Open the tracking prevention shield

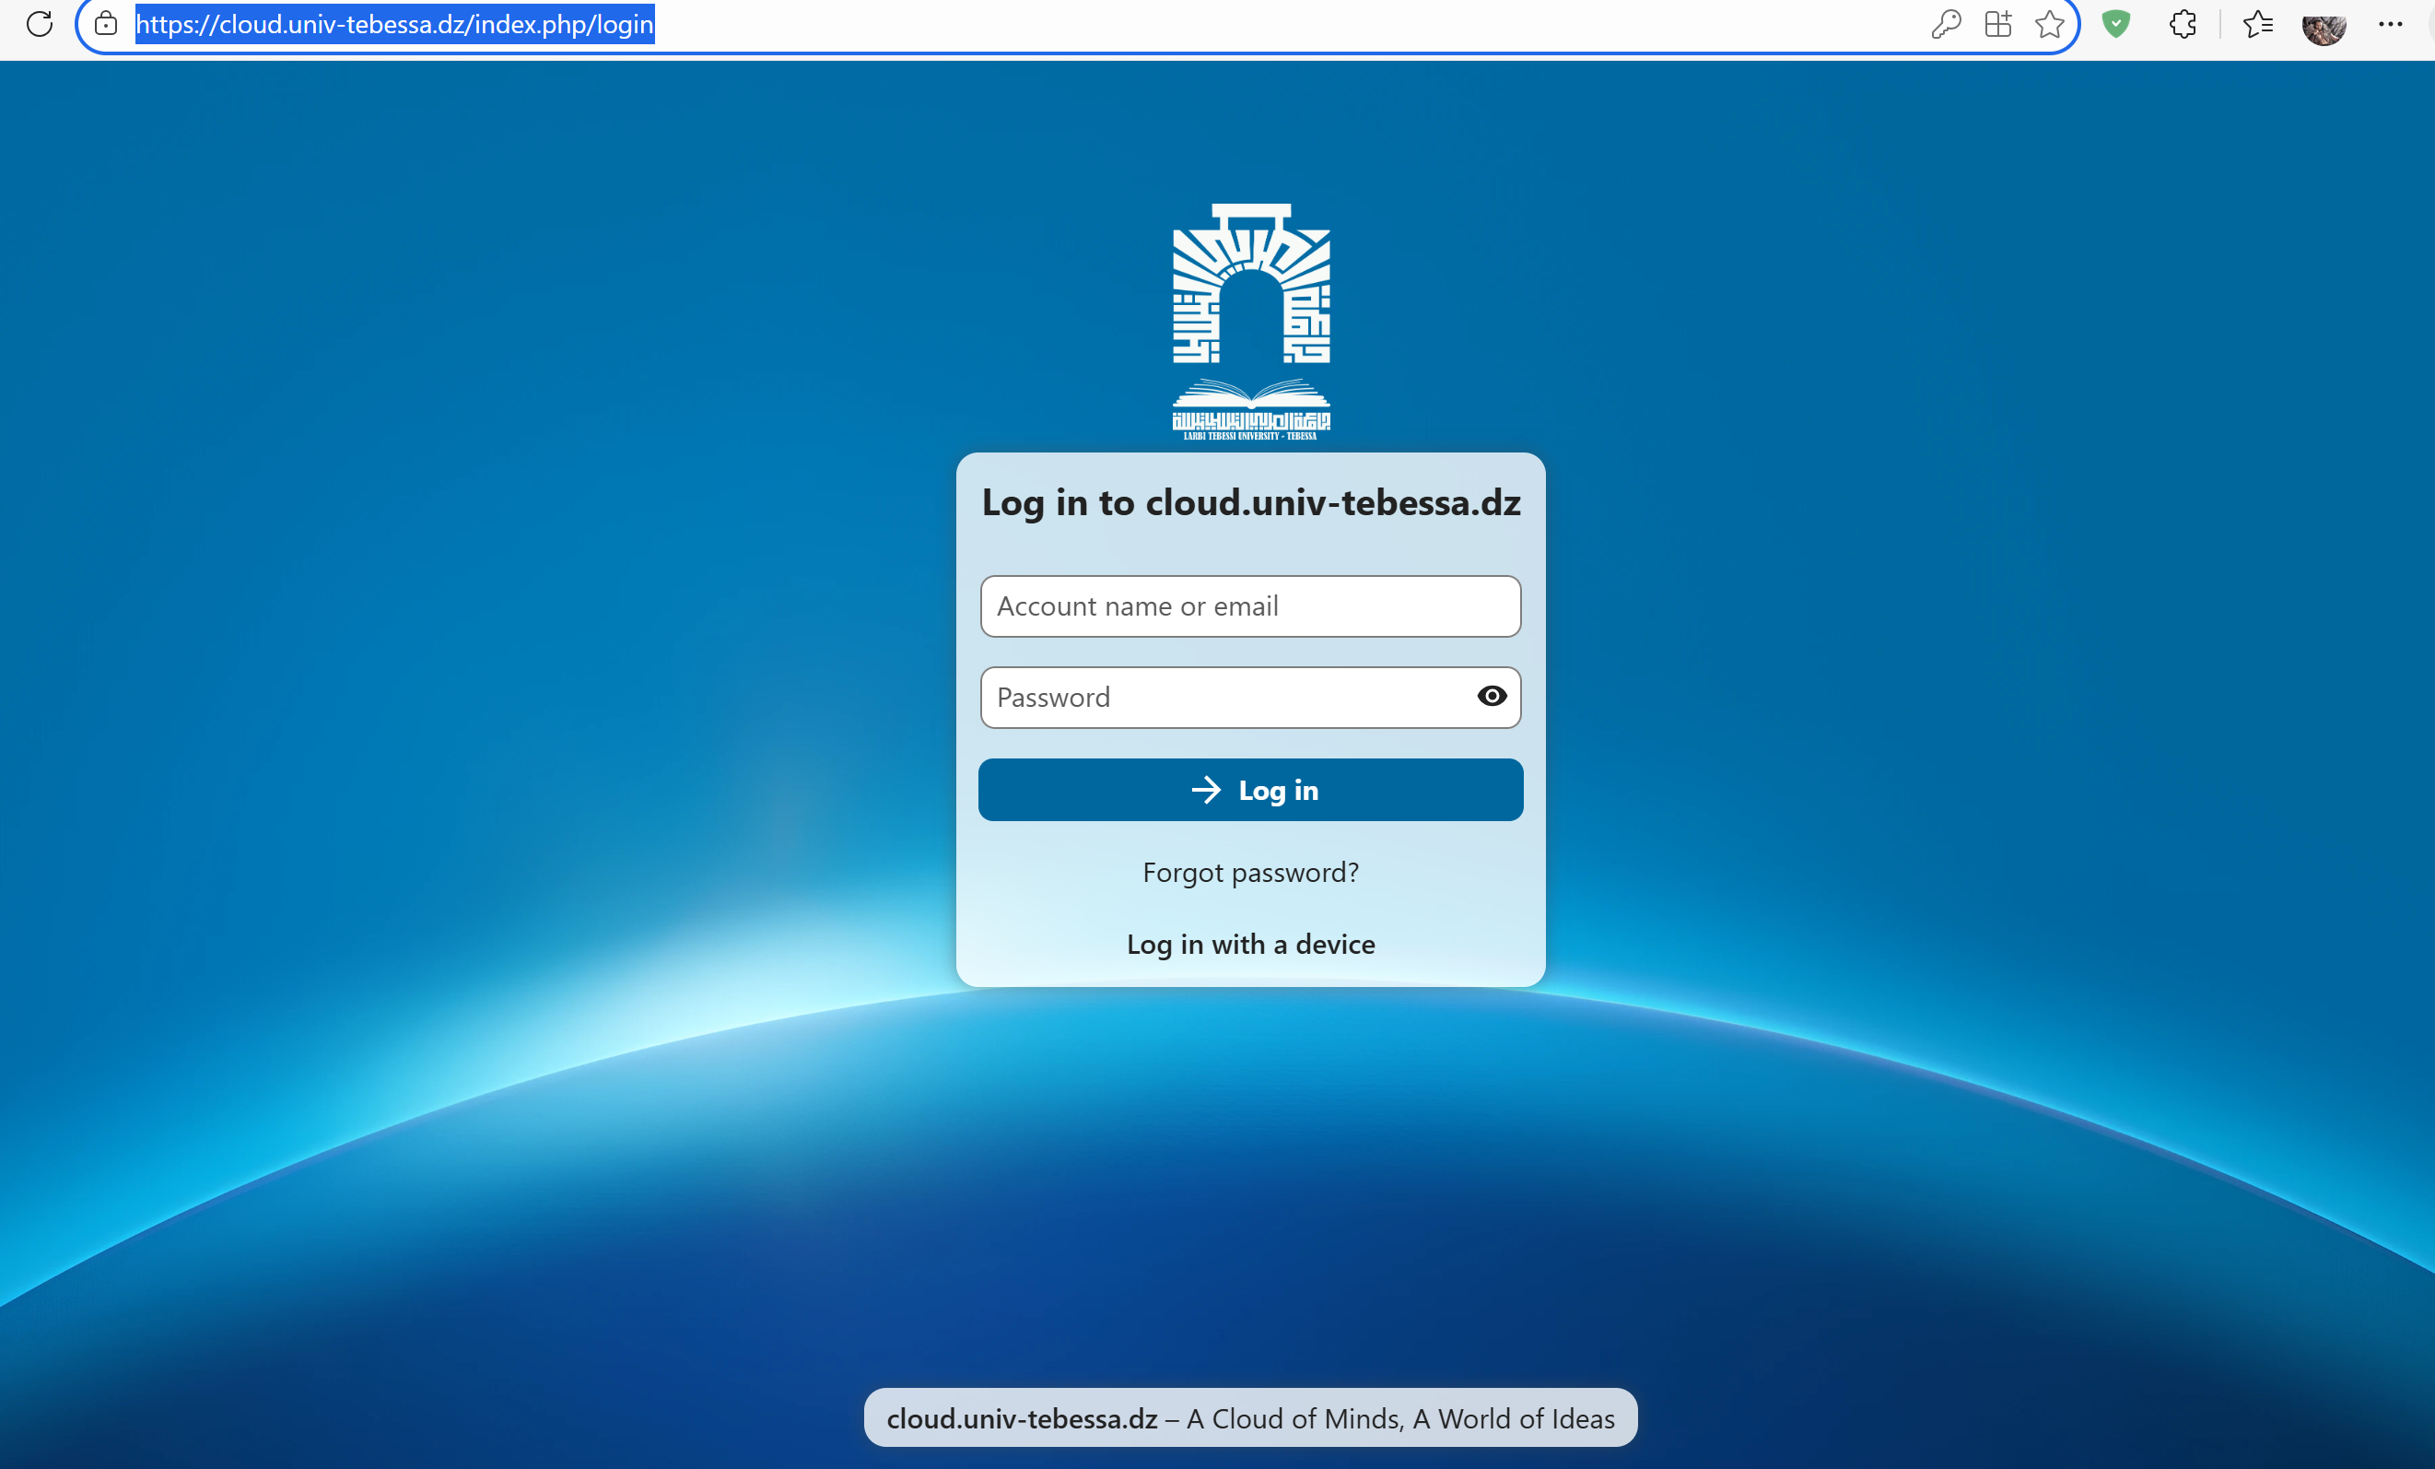click(x=2116, y=25)
